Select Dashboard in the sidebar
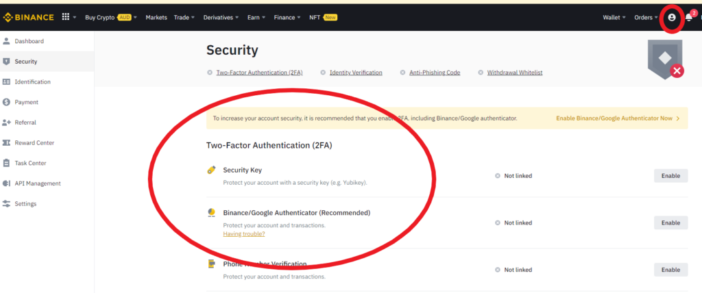Screen dimensions: 702x293 tap(29, 41)
